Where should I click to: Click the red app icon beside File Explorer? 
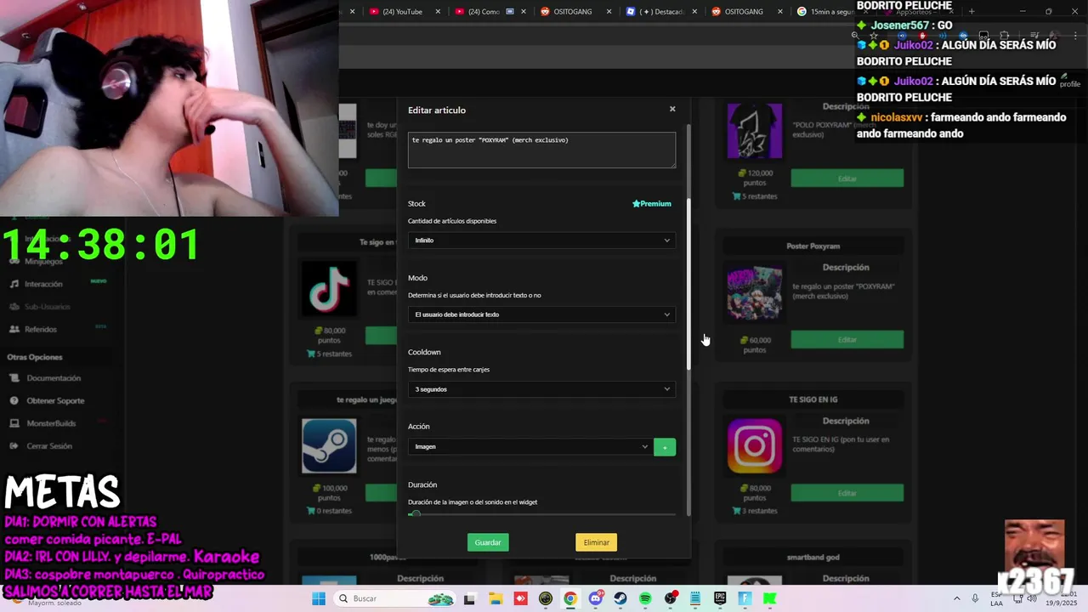(520, 598)
